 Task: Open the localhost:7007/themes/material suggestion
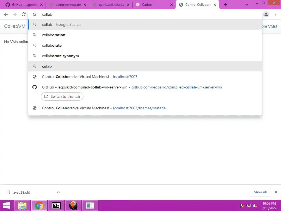145,108
